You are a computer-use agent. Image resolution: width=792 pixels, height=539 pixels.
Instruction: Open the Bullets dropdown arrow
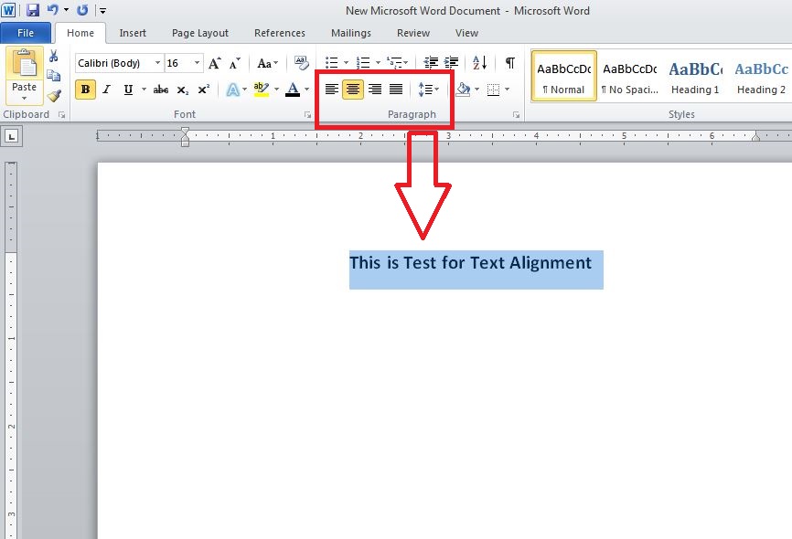(346, 63)
